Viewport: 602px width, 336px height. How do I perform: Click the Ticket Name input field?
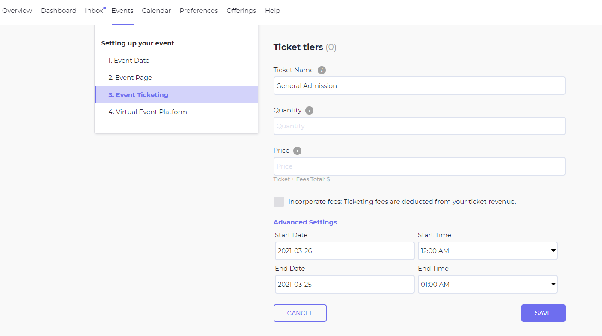pos(419,85)
